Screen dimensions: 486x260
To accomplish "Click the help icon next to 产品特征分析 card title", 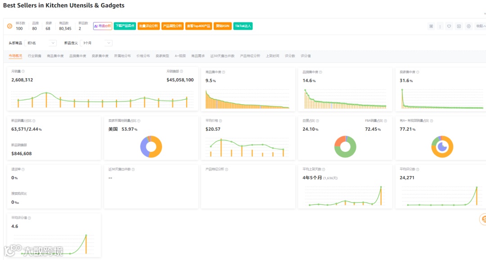I will tap(226, 169).
